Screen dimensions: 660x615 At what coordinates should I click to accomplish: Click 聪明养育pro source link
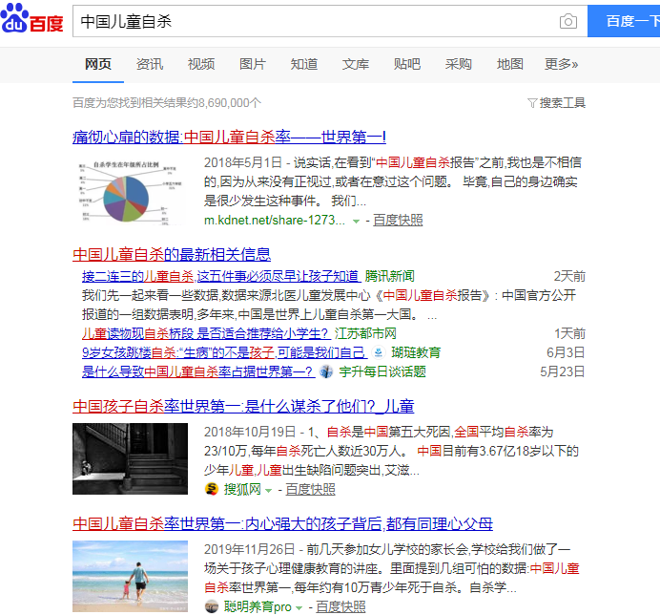coord(258,606)
